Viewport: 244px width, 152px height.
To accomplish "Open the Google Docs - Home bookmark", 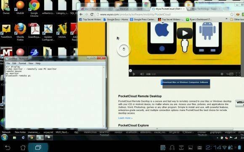I will 115,19.
